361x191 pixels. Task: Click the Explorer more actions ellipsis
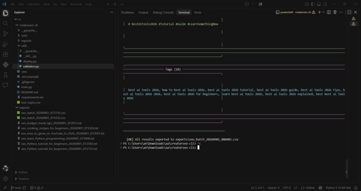pos(112,12)
